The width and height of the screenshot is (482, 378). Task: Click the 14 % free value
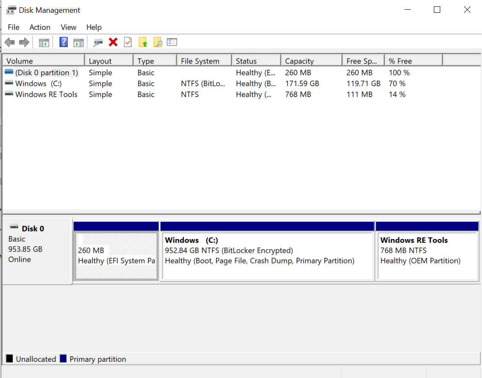click(397, 94)
